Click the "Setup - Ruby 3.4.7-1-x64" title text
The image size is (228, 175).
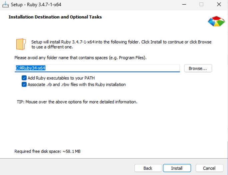(36, 5)
